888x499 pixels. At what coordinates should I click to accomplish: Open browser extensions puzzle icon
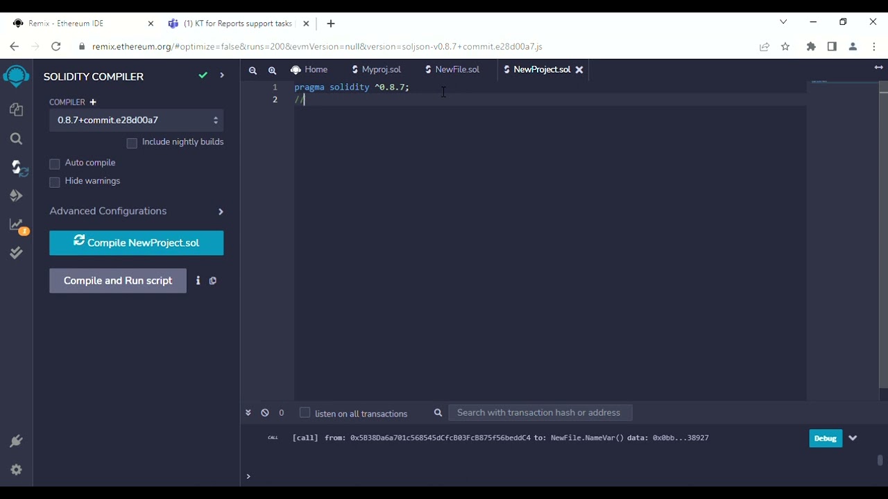tap(811, 46)
